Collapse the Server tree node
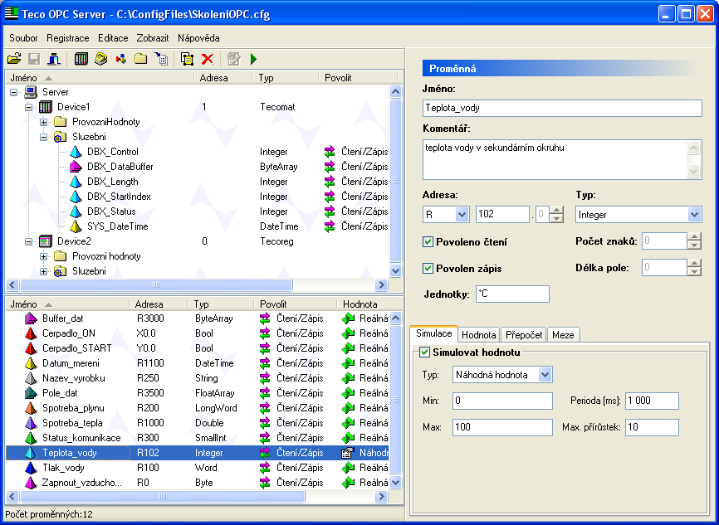Image resolution: width=719 pixels, height=525 pixels. 14,93
